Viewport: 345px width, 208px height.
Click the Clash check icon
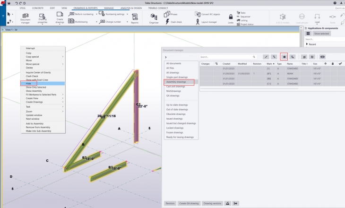(168, 22)
